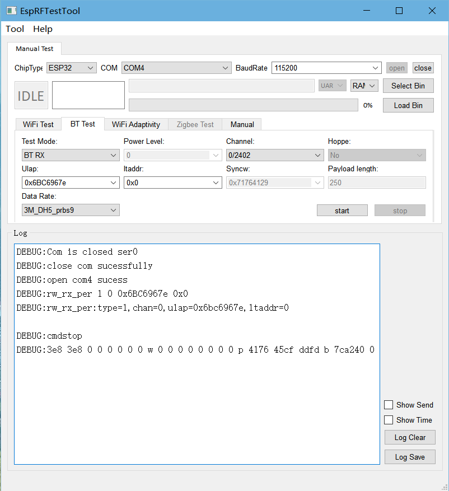Image resolution: width=449 pixels, height=491 pixels.
Task: Expand the Test Mode BT RX dropdown
Action: click(70, 155)
